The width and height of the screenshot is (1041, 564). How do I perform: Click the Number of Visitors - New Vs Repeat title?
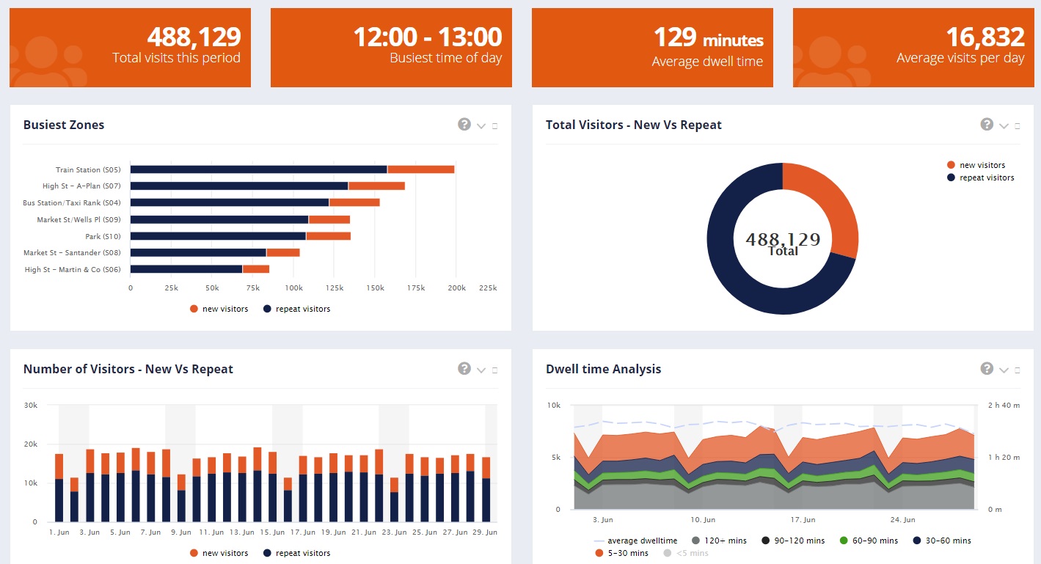(x=128, y=369)
